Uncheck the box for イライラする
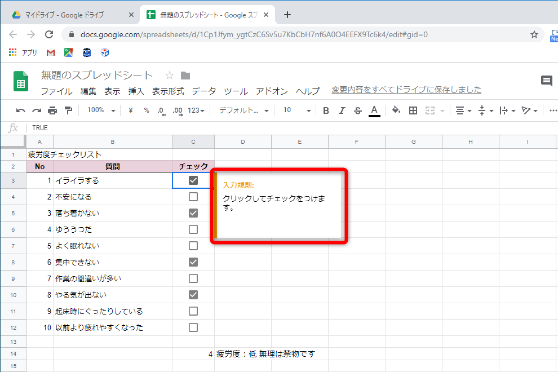Image resolution: width=558 pixels, height=372 pixels. pyautogui.click(x=193, y=180)
